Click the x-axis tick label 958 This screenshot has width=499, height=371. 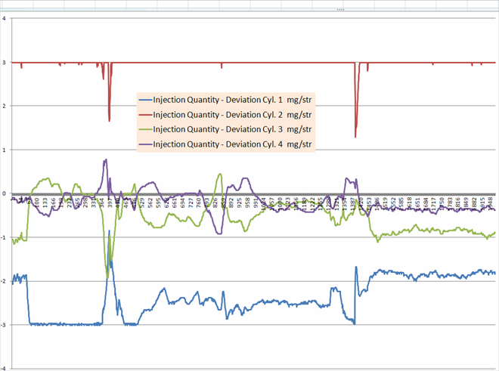pos(247,203)
